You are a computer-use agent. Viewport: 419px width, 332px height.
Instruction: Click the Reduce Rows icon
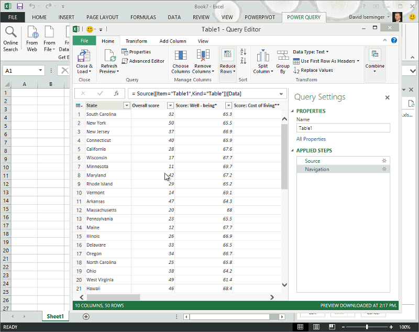[x=228, y=55]
